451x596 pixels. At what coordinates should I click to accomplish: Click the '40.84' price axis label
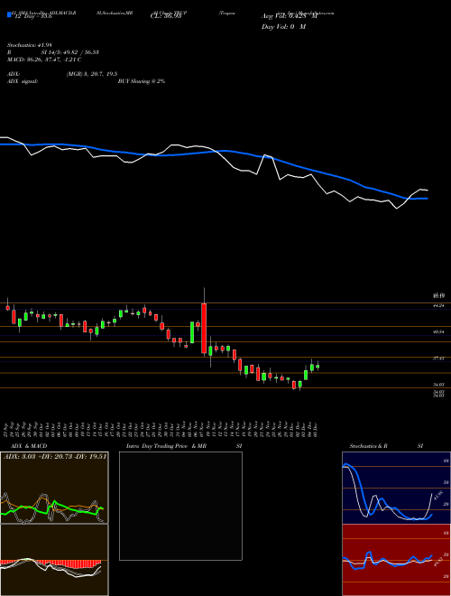(438, 331)
